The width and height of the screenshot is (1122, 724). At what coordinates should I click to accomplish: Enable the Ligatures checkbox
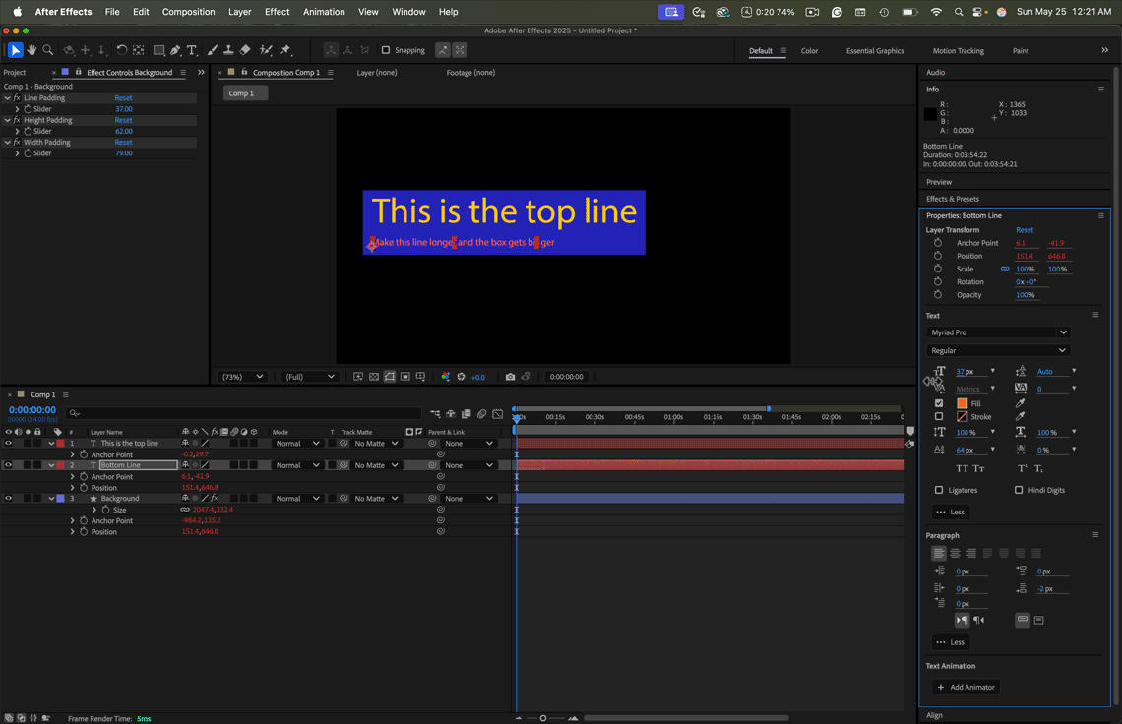click(x=939, y=490)
